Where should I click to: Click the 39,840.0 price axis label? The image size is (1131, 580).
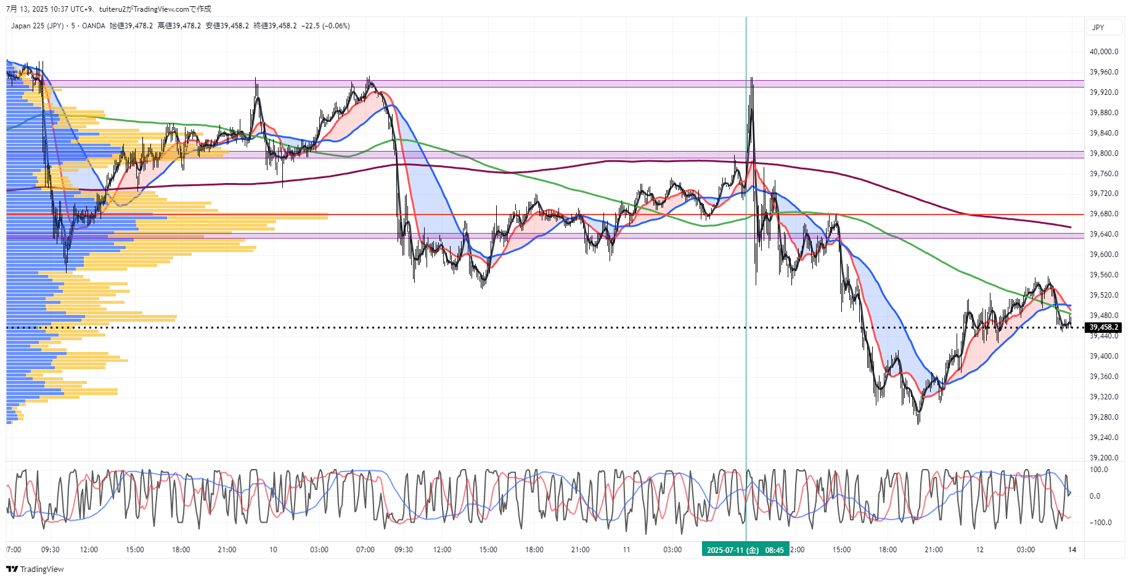[x=1104, y=133]
